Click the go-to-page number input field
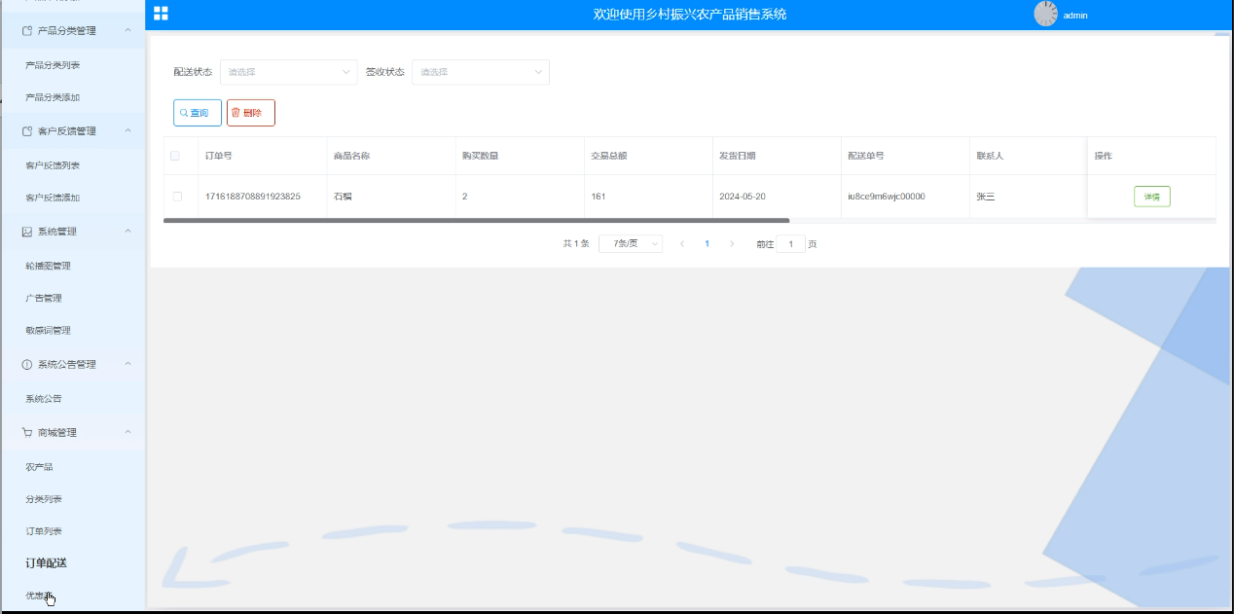This screenshot has width=1234, height=614. pos(790,244)
